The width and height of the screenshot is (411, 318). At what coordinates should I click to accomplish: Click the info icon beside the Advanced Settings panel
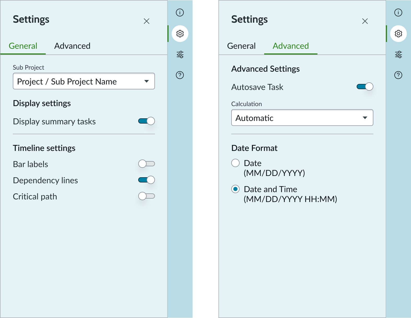(398, 13)
